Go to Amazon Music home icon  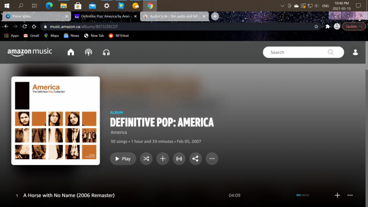71,52
